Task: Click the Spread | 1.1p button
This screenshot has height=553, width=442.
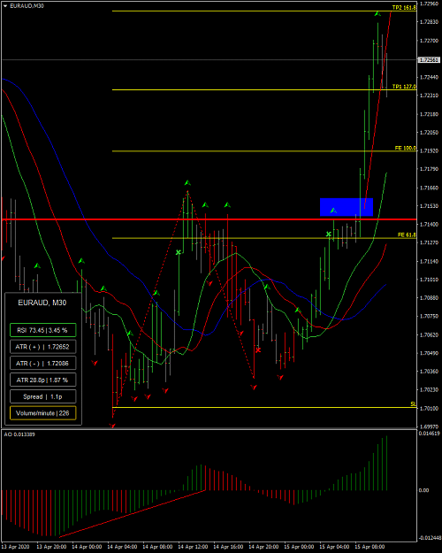Action: (x=42, y=396)
